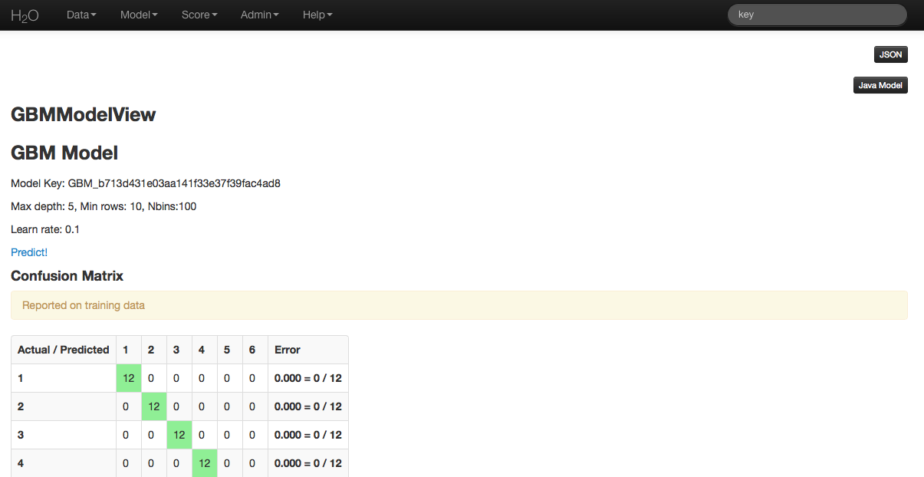Click the Java Model button

880,85
